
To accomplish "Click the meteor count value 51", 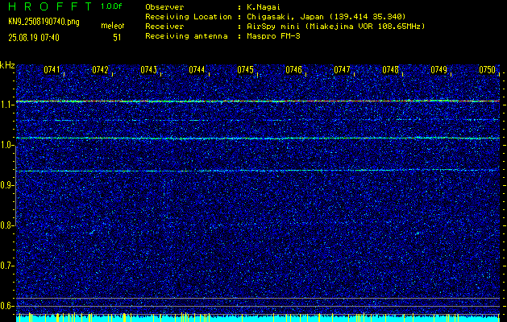I will pyautogui.click(x=117, y=38).
